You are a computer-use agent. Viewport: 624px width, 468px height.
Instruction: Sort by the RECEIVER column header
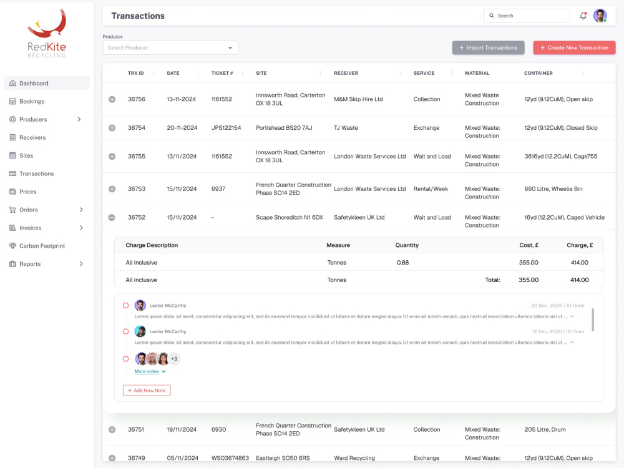click(x=346, y=73)
